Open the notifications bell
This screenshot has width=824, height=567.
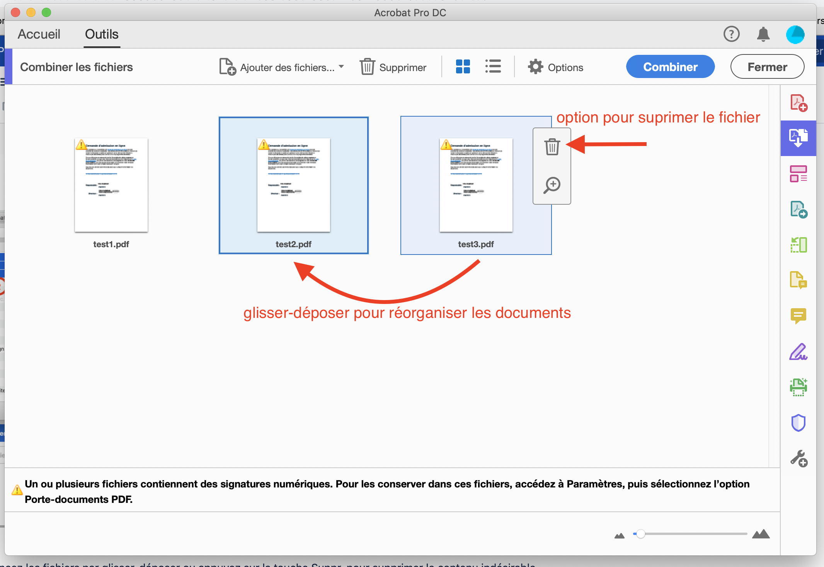tap(763, 34)
